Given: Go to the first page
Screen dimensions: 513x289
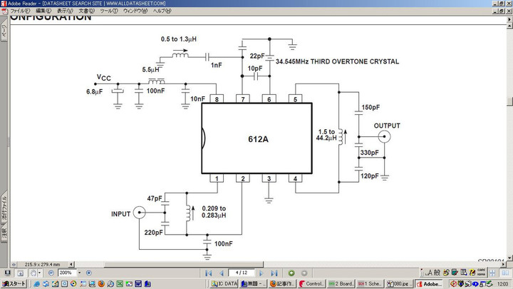Looking at the screenshot, I should pos(209,273).
